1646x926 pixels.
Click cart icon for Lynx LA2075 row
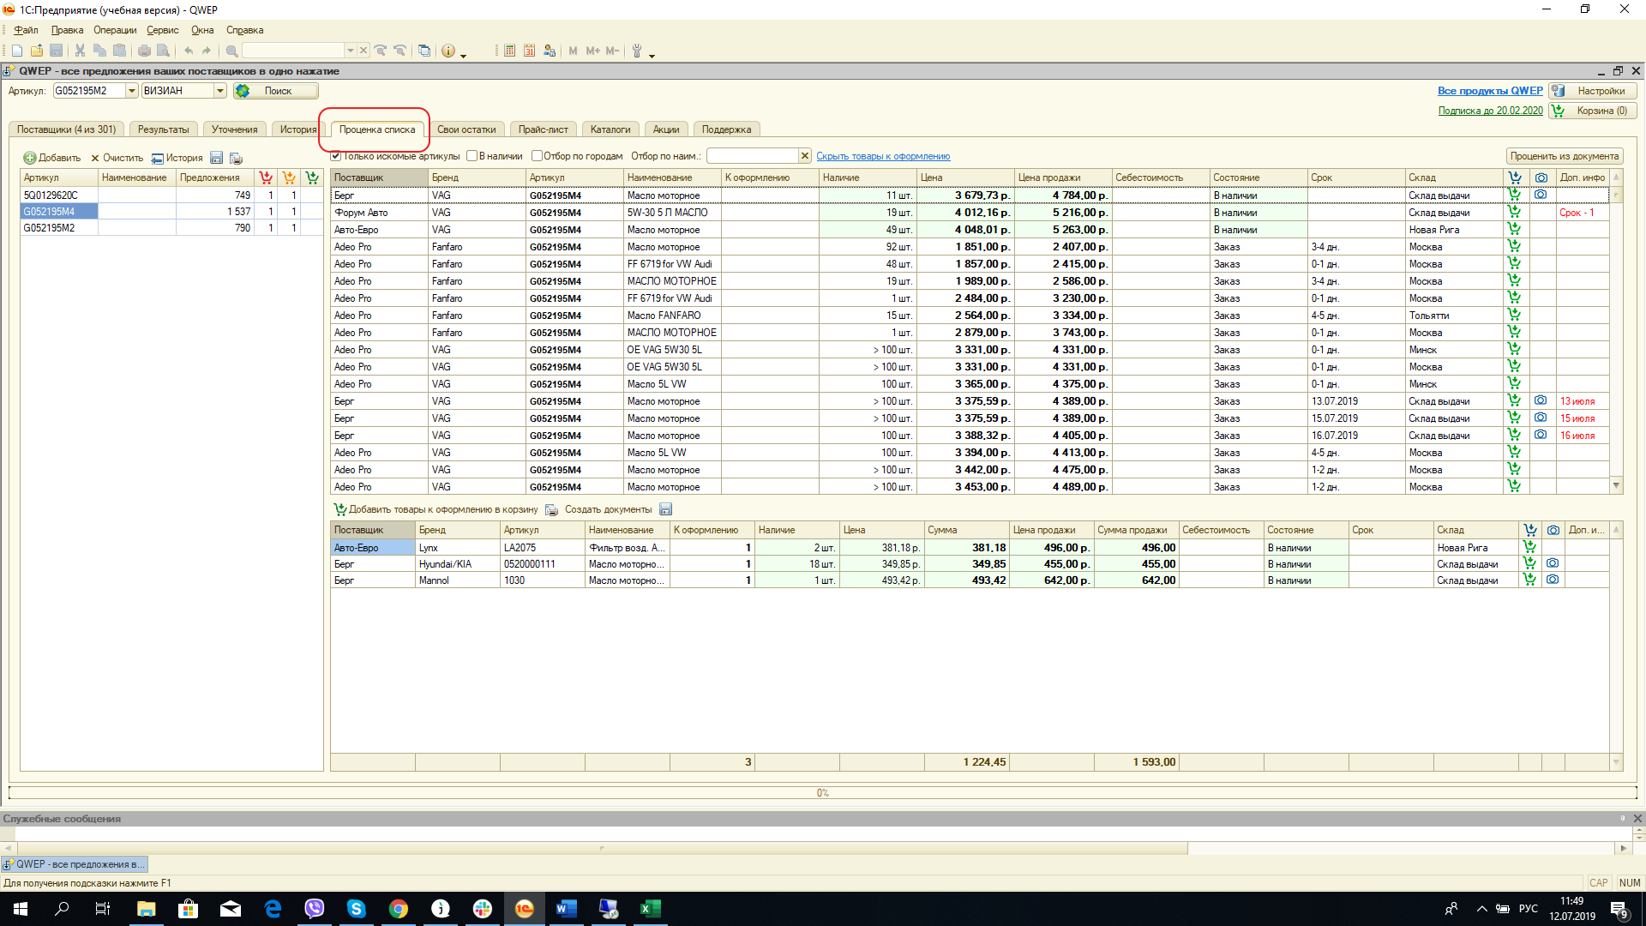(x=1529, y=547)
